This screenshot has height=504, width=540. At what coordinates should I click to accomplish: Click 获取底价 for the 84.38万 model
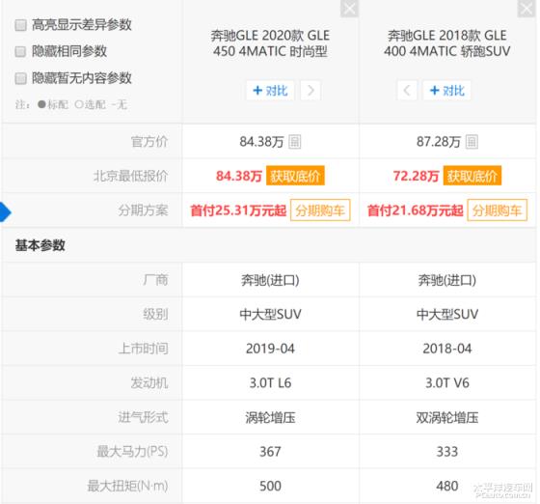[295, 176]
